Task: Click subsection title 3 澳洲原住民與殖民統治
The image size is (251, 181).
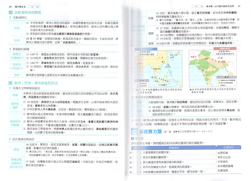Action: pos(147,97)
